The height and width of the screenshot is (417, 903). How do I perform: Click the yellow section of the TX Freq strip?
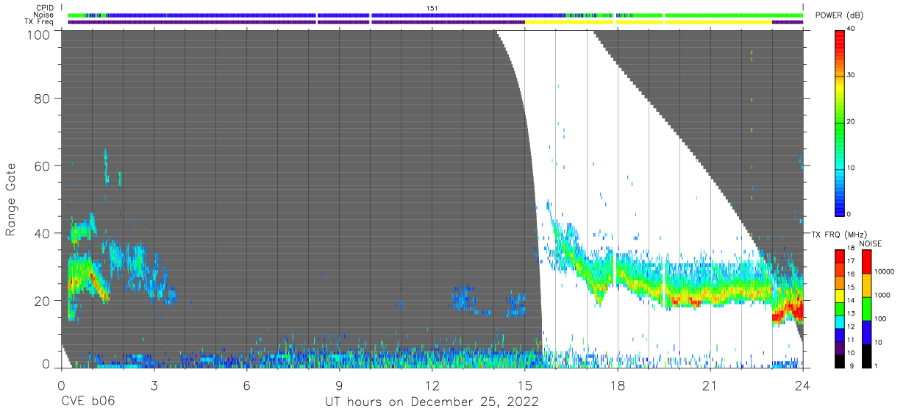[x=647, y=22]
